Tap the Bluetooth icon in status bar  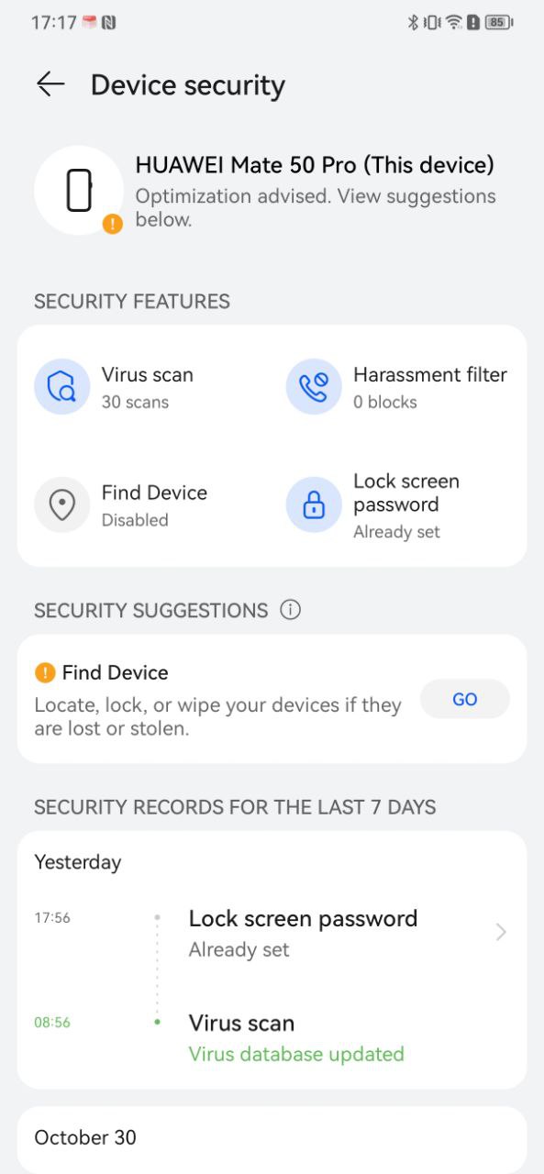coord(413,22)
